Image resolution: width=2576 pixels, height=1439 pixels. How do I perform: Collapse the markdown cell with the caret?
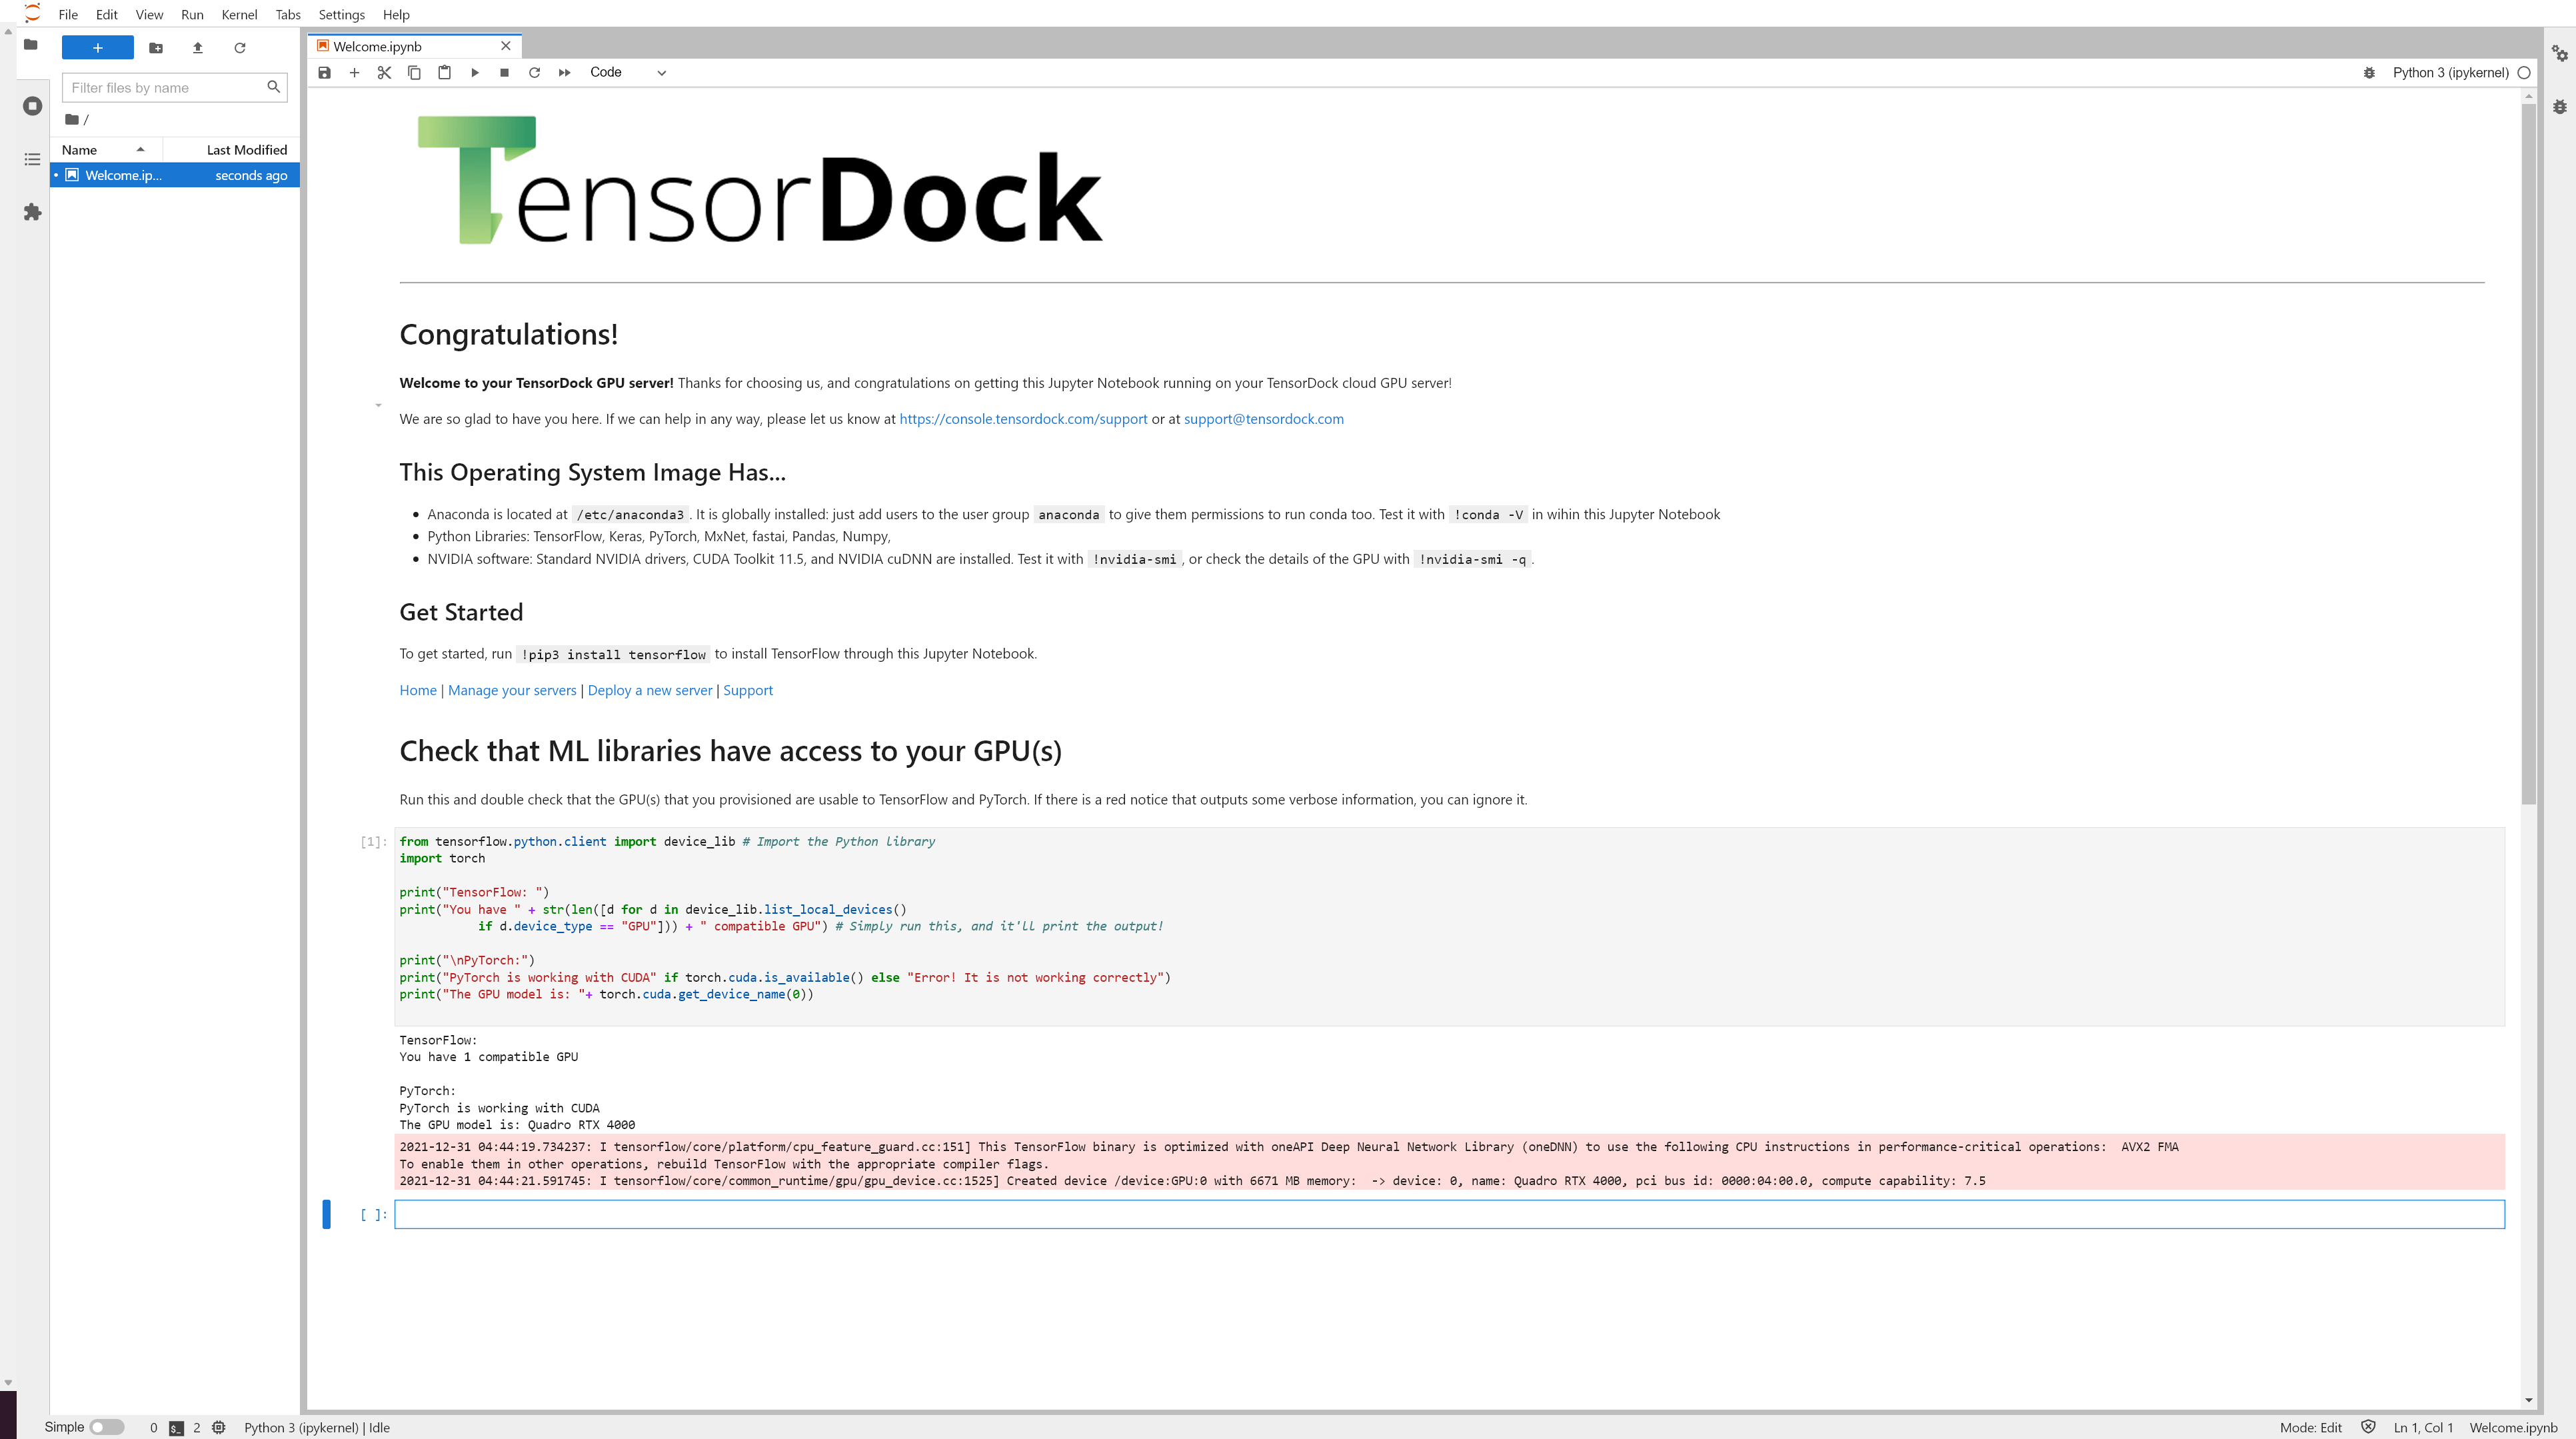[x=378, y=406]
